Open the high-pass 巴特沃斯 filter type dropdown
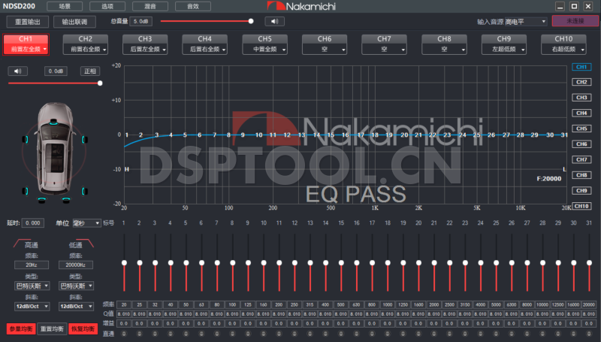Image resolution: width=601 pixels, height=342 pixels. pos(32,286)
